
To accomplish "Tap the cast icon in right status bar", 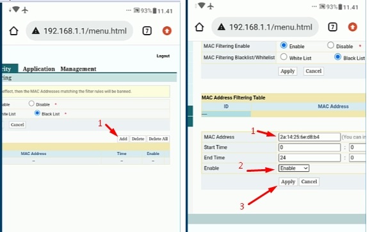I will (x=322, y=6).
